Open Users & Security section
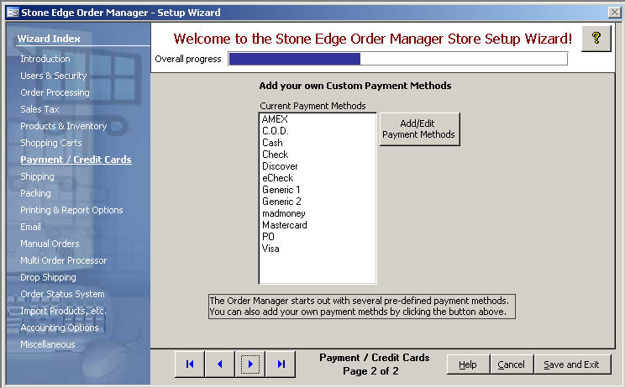Viewport: 625px width, 388px height. click(x=54, y=76)
